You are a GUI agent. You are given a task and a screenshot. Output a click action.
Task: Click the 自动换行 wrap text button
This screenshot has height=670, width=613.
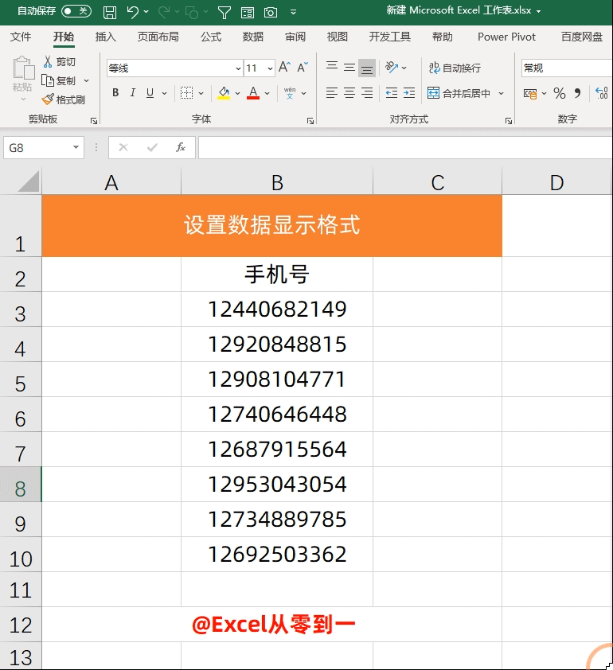(x=455, y=68)
